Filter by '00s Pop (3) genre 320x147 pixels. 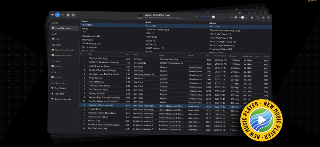[x=87, y=40]
